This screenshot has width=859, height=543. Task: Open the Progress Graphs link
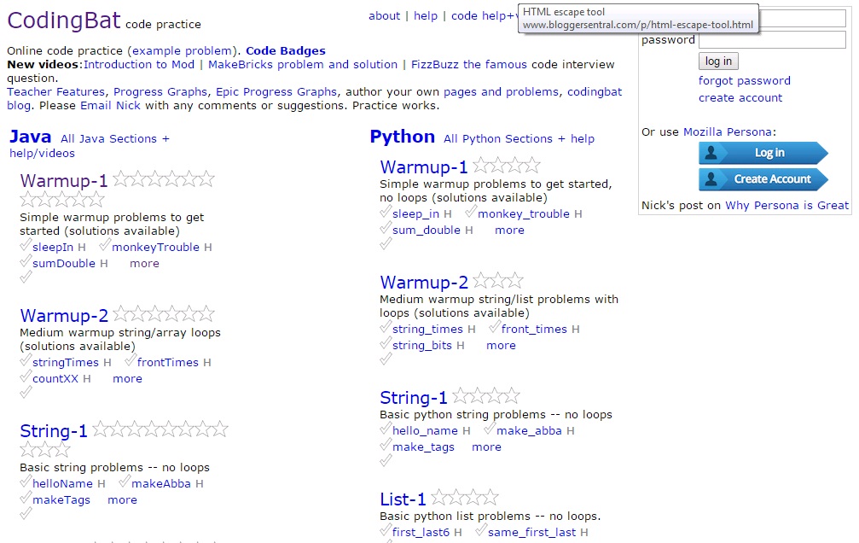point(160,91)
